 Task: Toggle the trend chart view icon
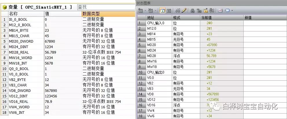pos(220,11)
